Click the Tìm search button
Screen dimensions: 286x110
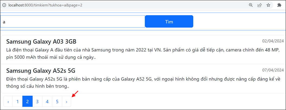(x=169, y=22)
